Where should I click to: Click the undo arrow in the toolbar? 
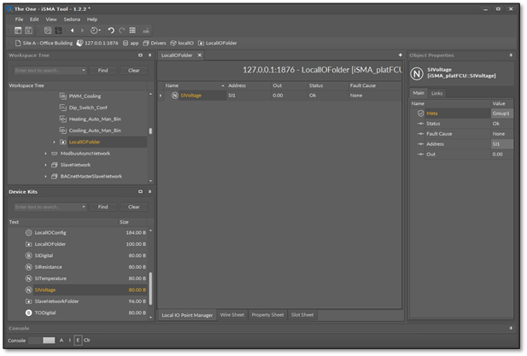111,31
